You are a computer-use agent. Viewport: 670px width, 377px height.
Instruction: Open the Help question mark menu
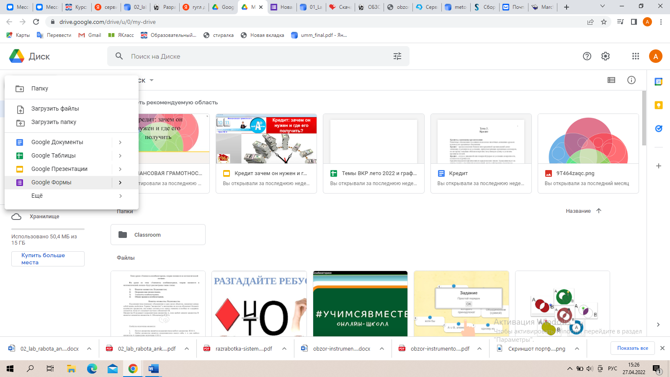587,56
